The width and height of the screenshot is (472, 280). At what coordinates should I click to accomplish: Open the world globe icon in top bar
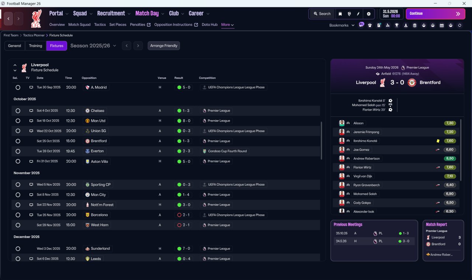pos(349,14)
